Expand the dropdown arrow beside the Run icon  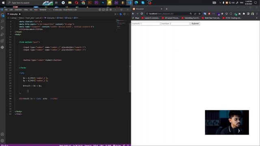click(x=117, y=14)
